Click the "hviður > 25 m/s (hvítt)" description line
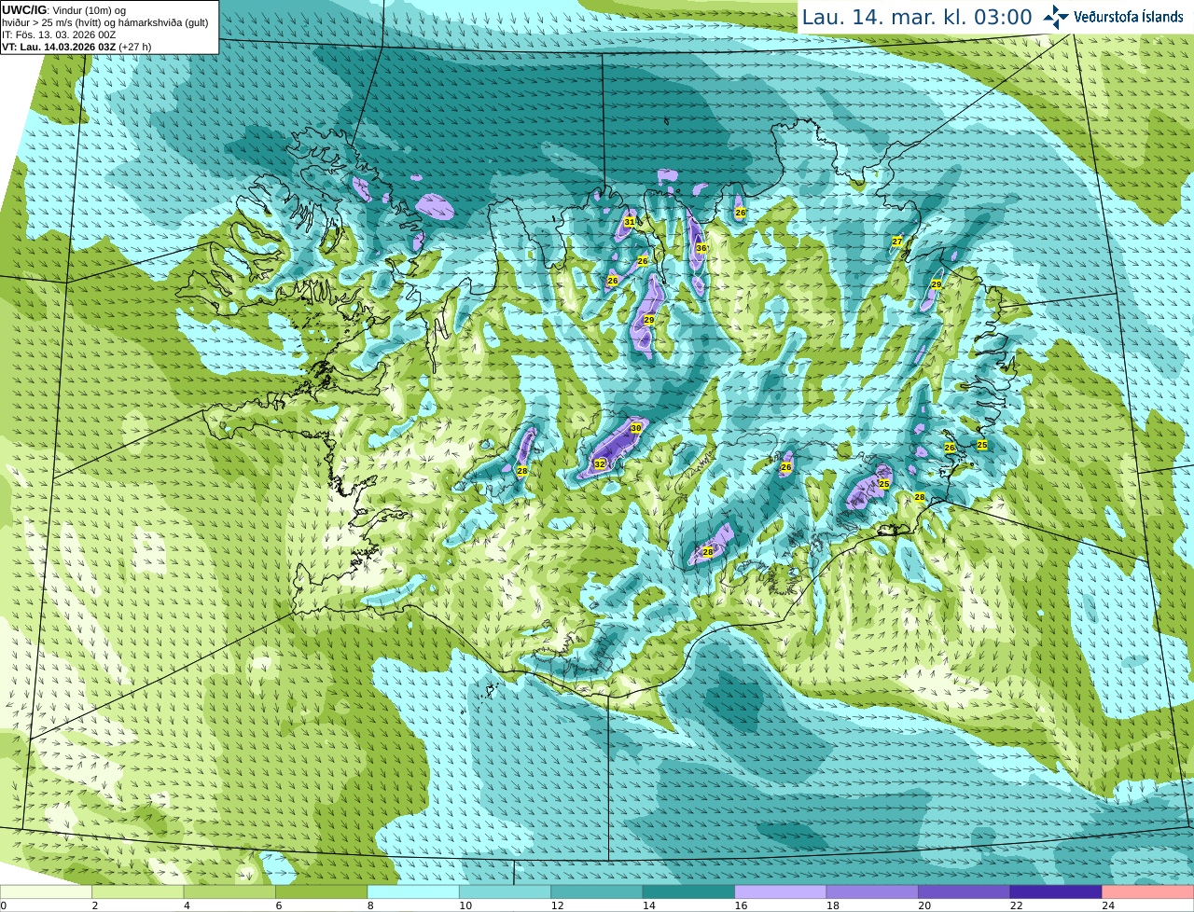The height and width of the screenshot is (912, 1194). click(104, 22)
